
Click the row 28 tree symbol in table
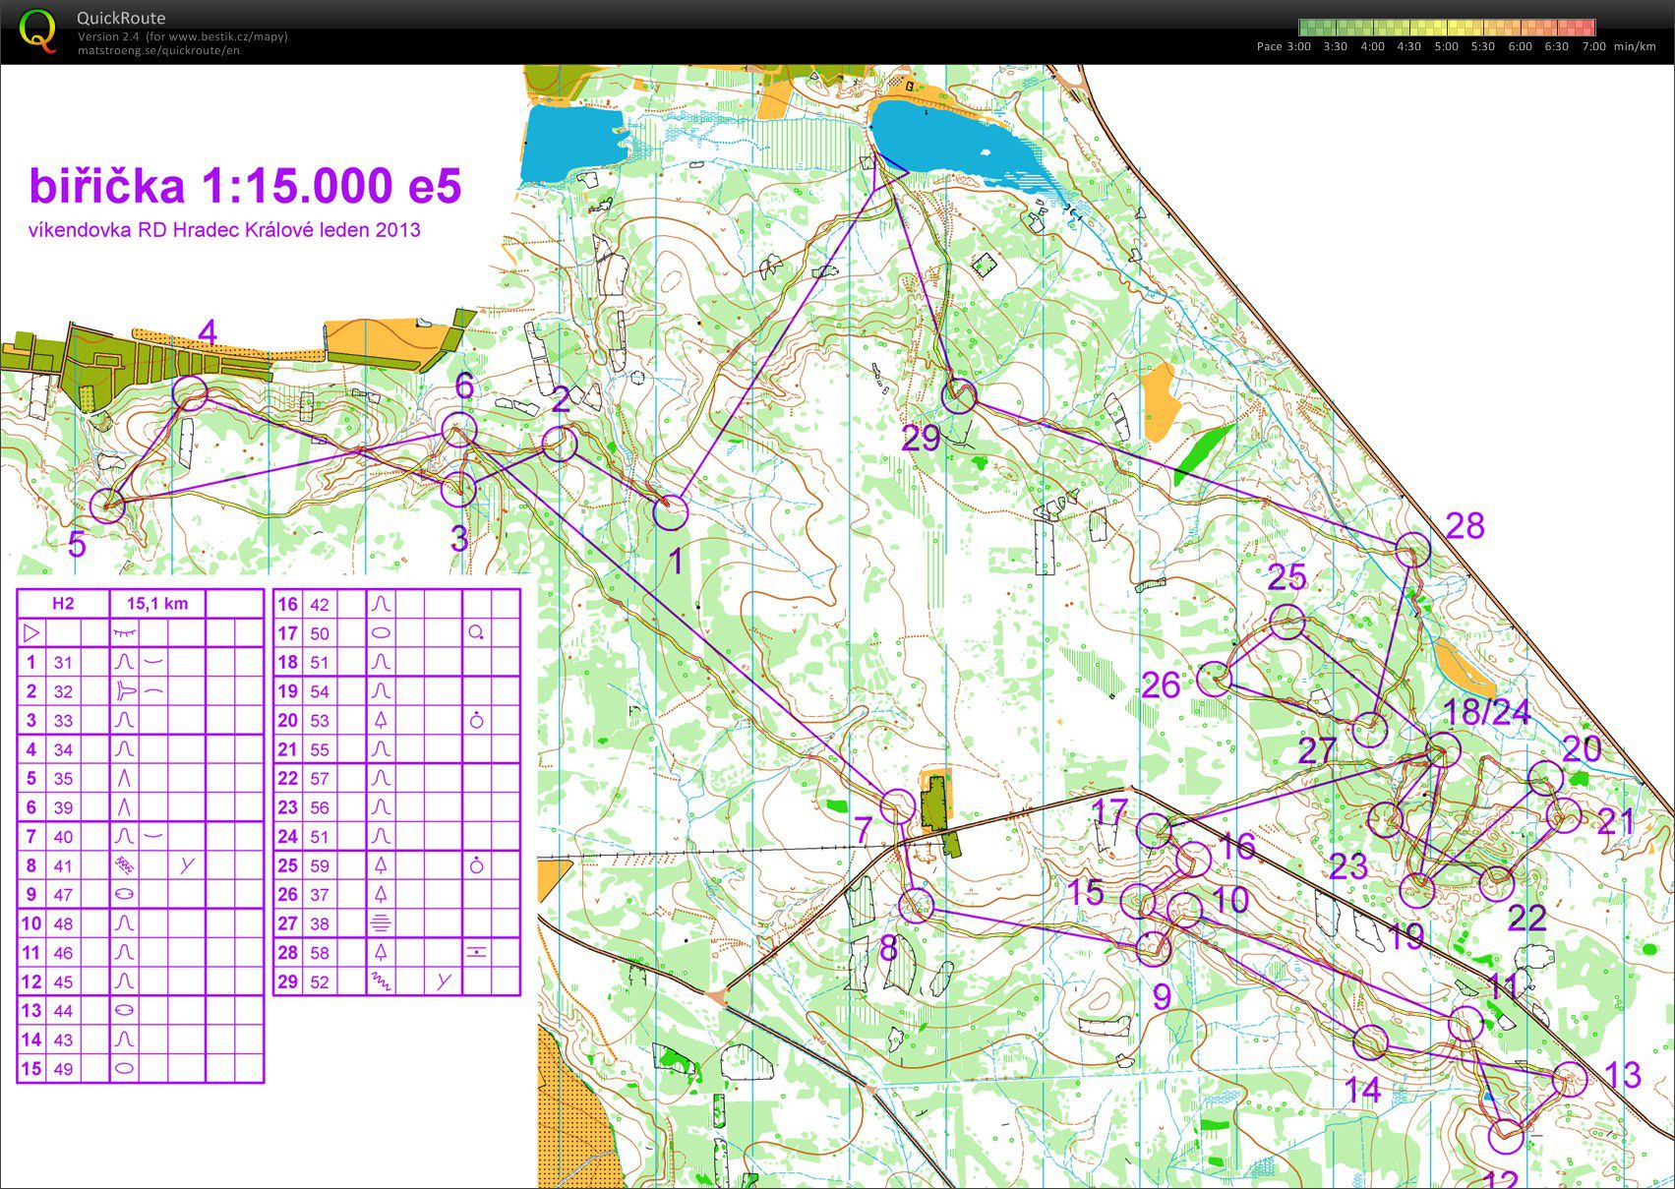coord(381,952)
